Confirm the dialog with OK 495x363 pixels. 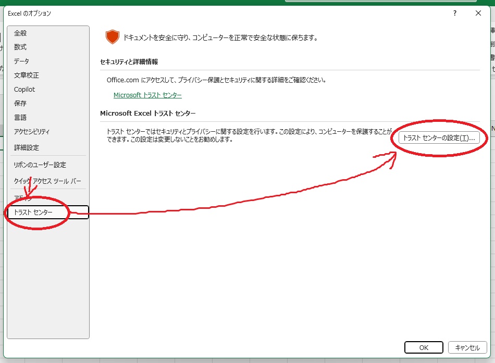click(424, 347)
